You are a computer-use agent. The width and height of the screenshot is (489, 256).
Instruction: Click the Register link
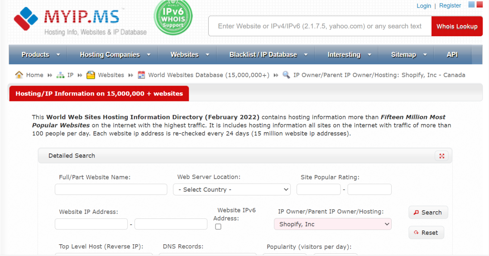[x=450, y=5]
